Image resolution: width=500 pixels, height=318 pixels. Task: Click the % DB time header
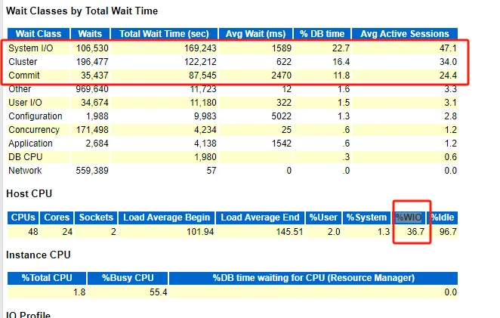tap(322, 34)
